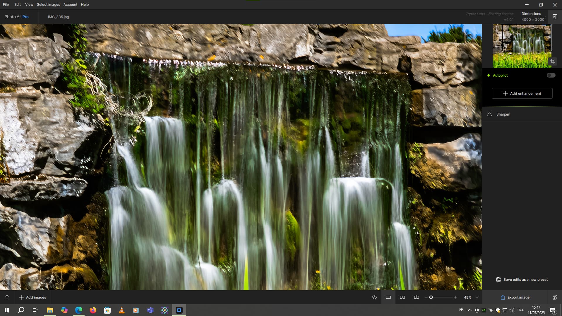
Task: Switch to side-by-side comparison view
Action: 402,297
